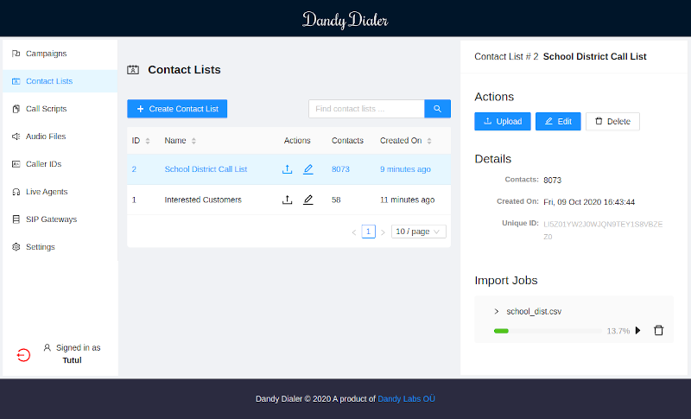
Task: Click the Unique ID value text
Action: (602, 231)
